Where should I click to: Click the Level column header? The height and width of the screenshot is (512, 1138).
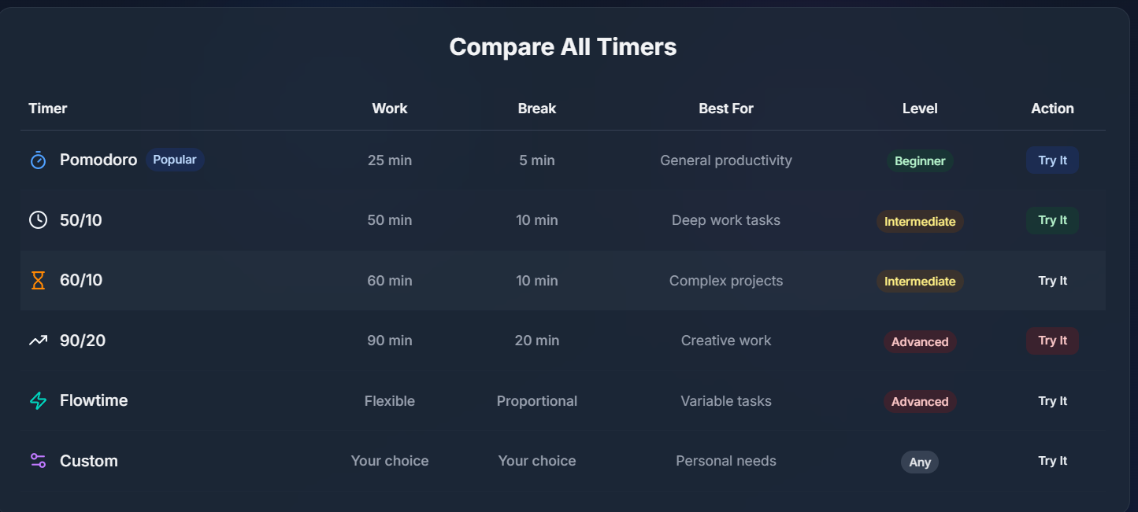pos(919,108)
